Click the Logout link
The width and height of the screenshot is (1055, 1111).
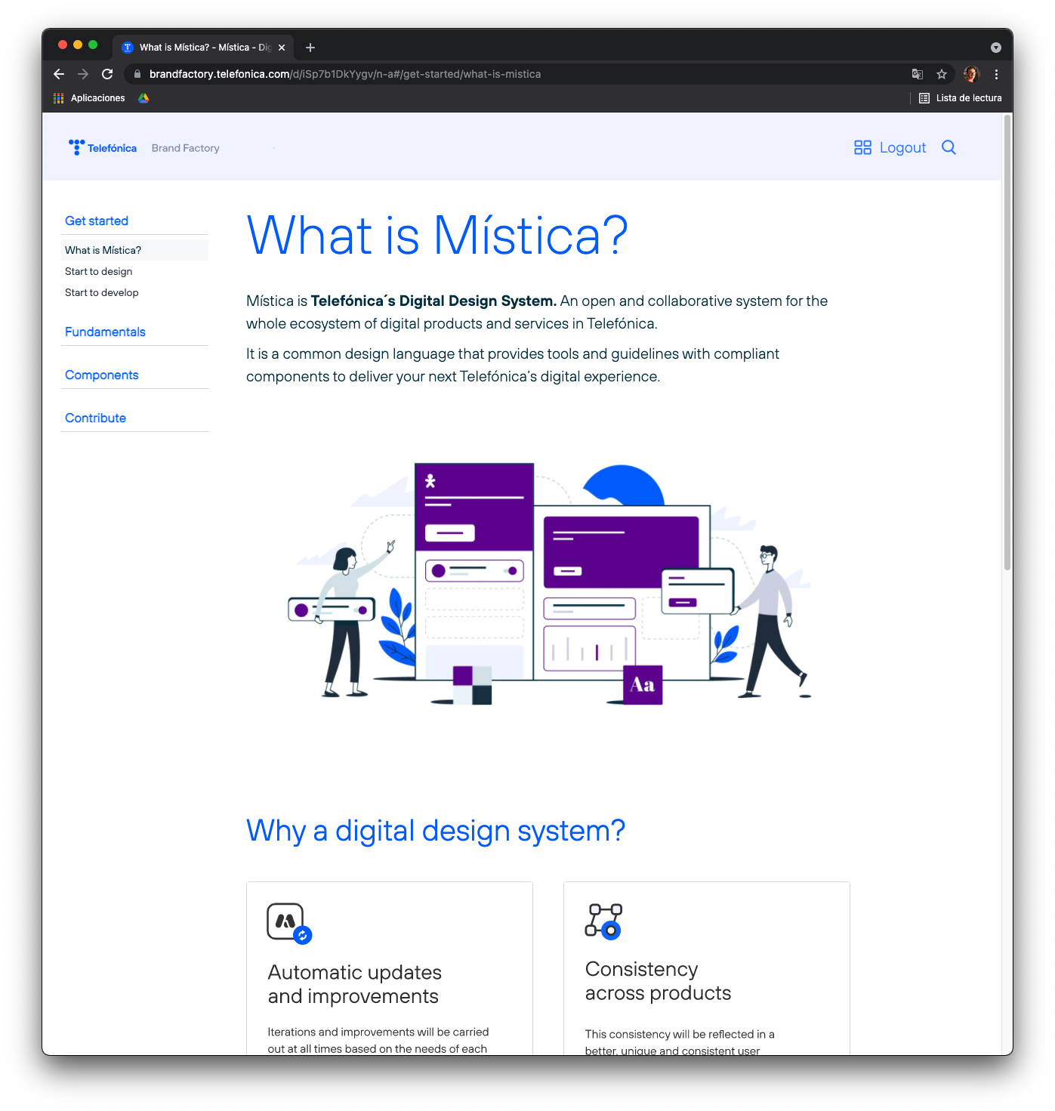click(x=902, y=148)
